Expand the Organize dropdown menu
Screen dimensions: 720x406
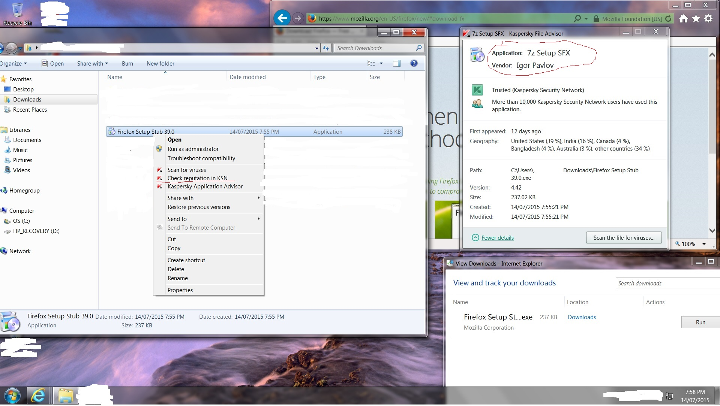pyautogui.click(x=13, y=63)
